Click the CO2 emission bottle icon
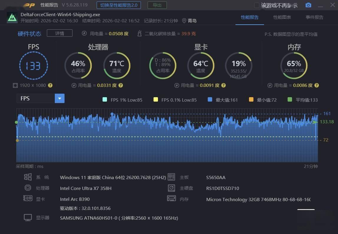The width and height of the screenshot is (338, 234). click(x=140, y=34)
